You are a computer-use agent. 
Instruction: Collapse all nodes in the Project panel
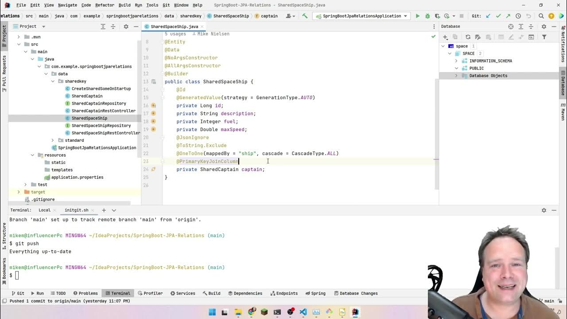coord(113,27)
